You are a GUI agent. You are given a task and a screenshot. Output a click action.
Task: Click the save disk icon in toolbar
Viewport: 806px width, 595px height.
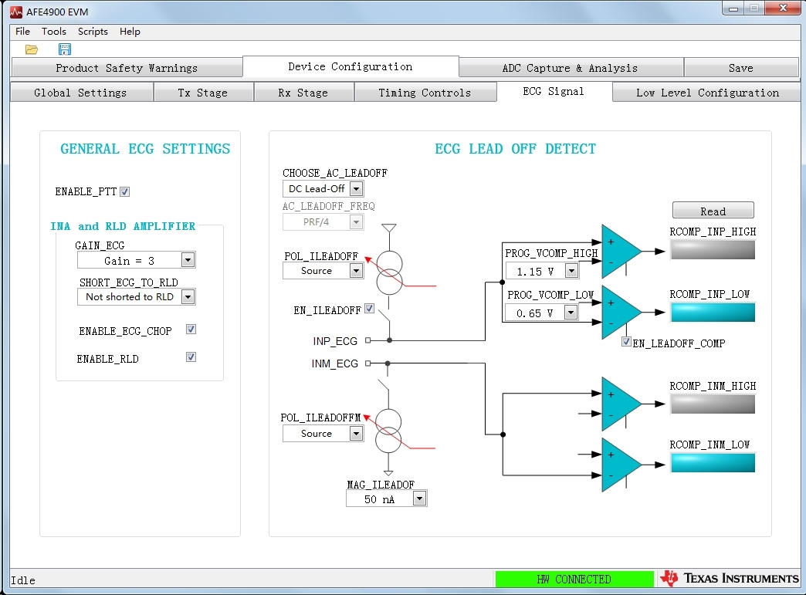tap(65, 49)
